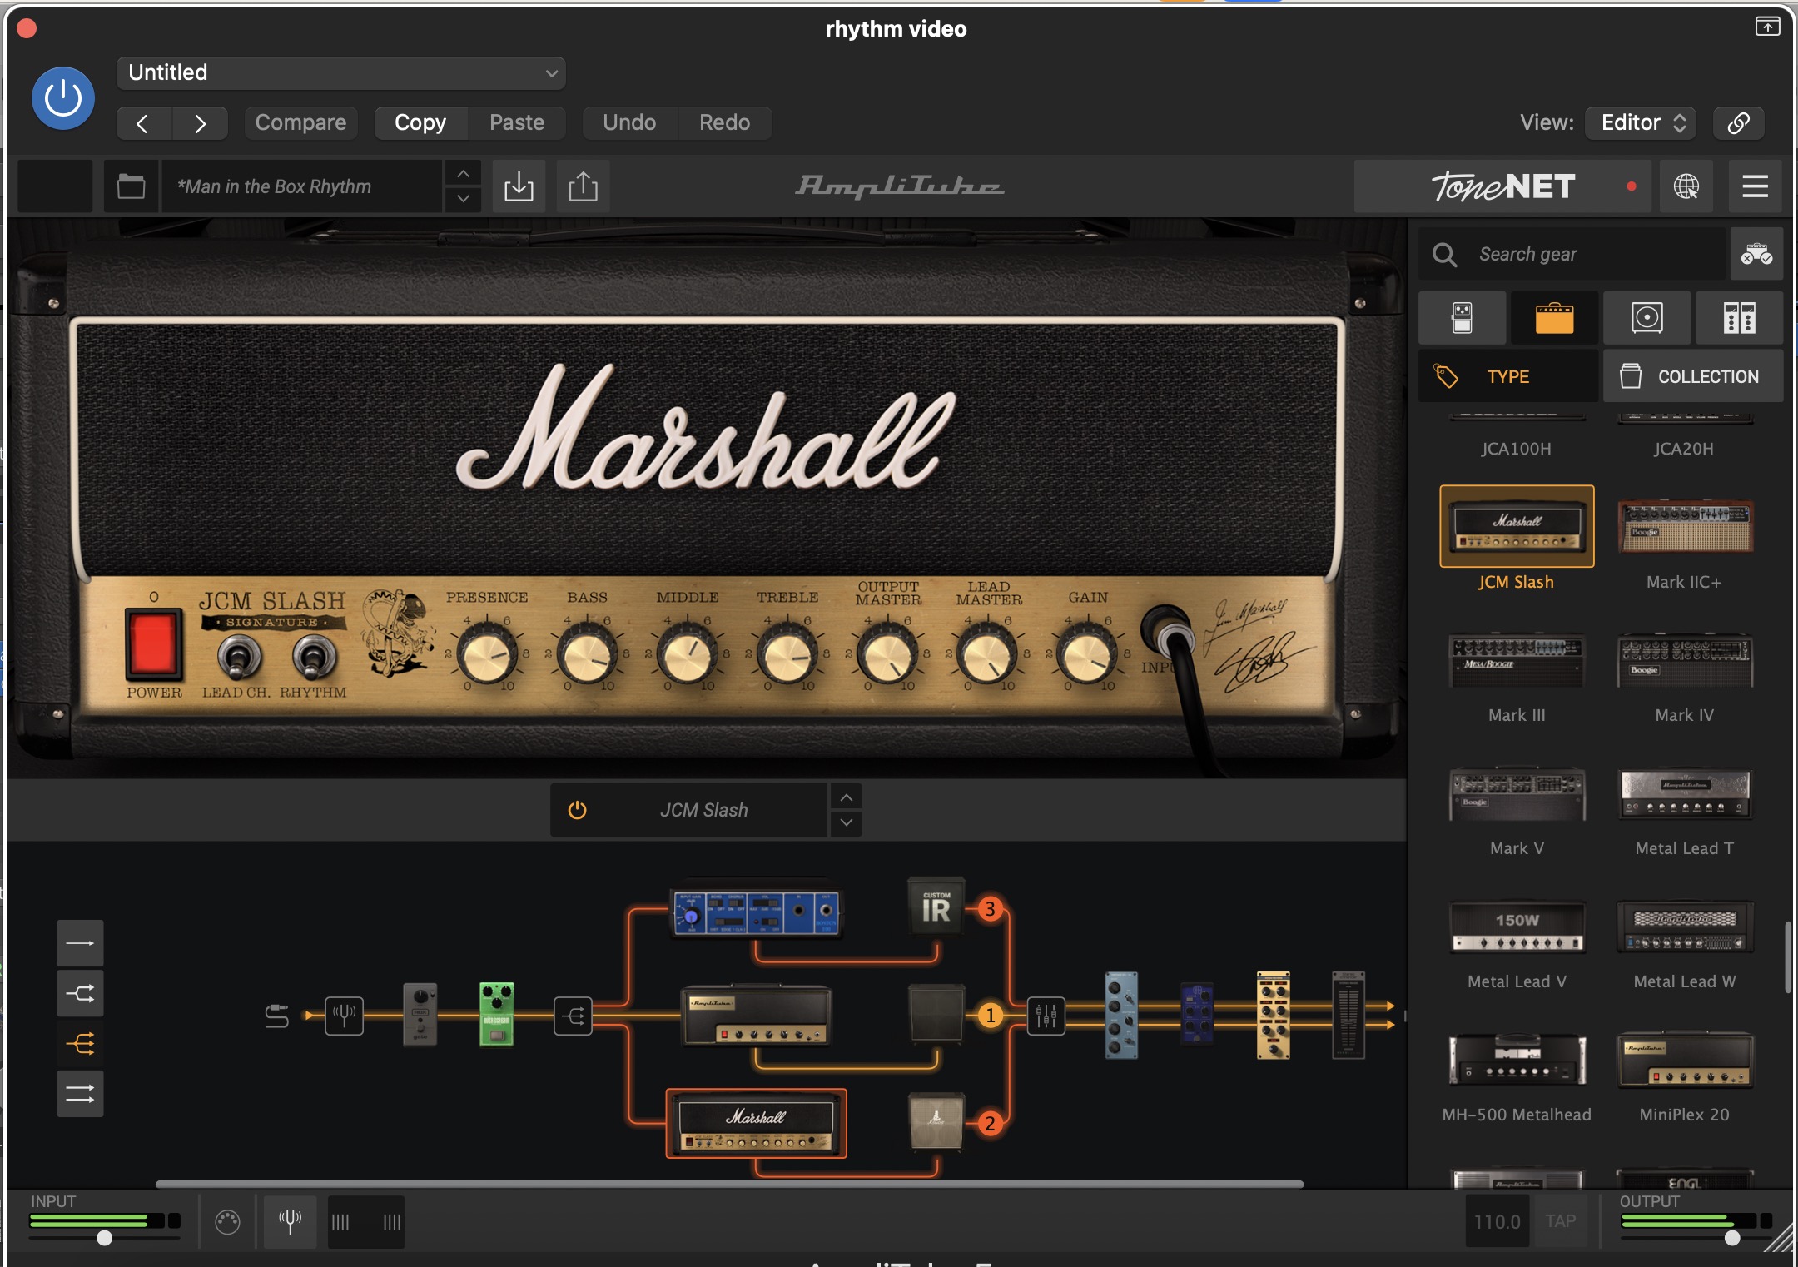Open the tuner icon in bottom bar
Image resolution: width=1798 pixels, height=1267 pixels.
[x=290, y=1221]
